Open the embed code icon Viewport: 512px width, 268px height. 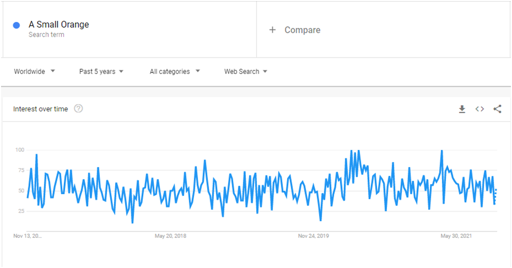tap(480, 109)
